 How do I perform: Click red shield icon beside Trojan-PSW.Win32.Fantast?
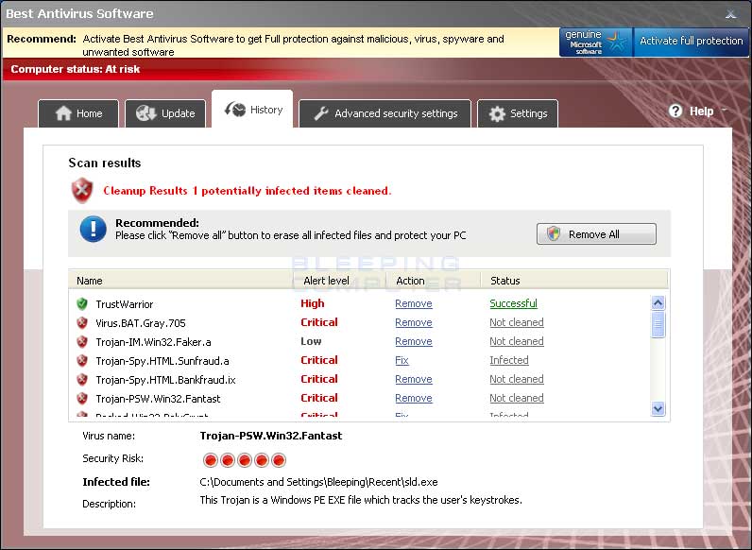(82, 398)
